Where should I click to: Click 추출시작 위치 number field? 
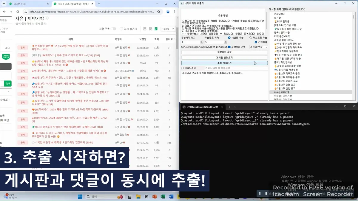click(x=190, y=42)
